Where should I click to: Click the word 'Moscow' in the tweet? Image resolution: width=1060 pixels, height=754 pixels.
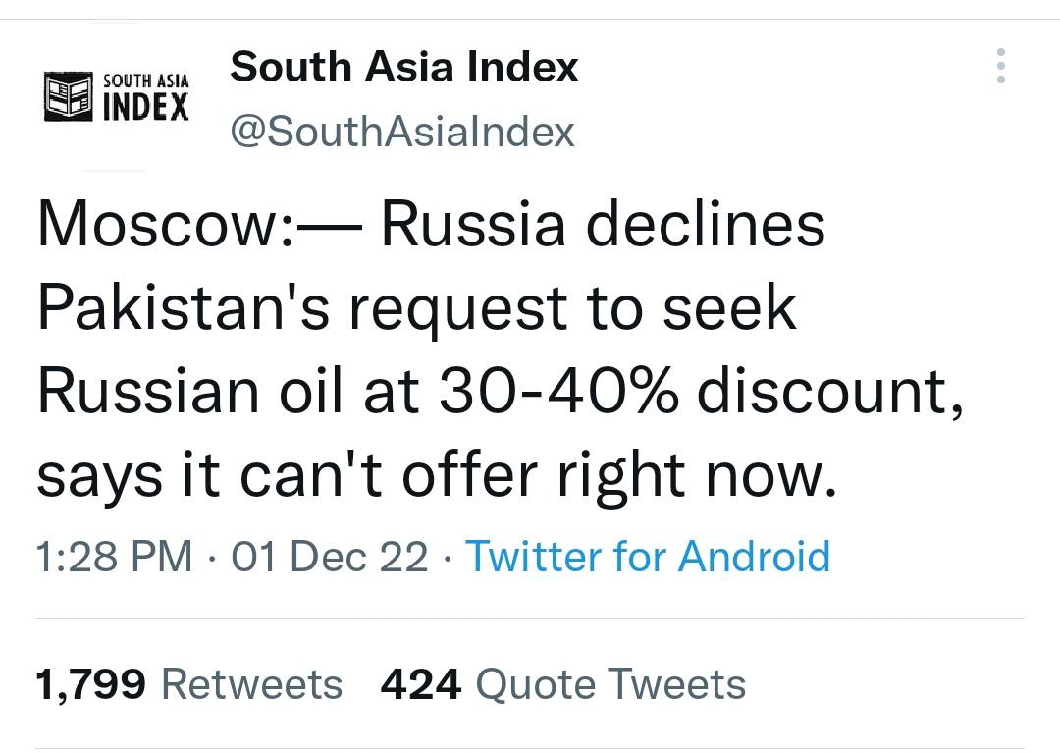[155, 225]
